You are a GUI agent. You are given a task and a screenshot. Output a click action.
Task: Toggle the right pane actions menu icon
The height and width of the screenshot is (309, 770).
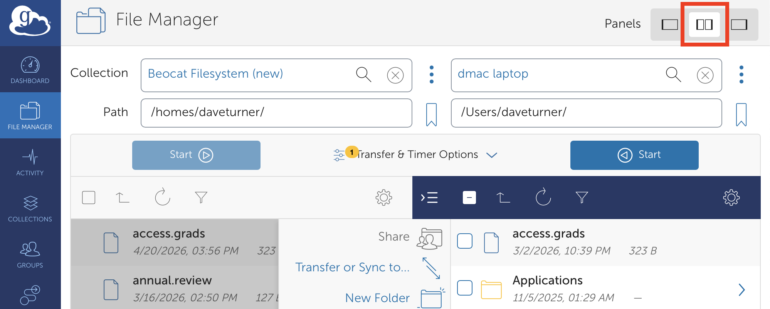pos(429,198)
